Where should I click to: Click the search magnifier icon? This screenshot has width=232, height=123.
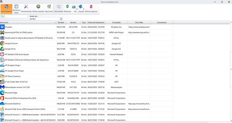pyautogui.click(x=2, y=16)
